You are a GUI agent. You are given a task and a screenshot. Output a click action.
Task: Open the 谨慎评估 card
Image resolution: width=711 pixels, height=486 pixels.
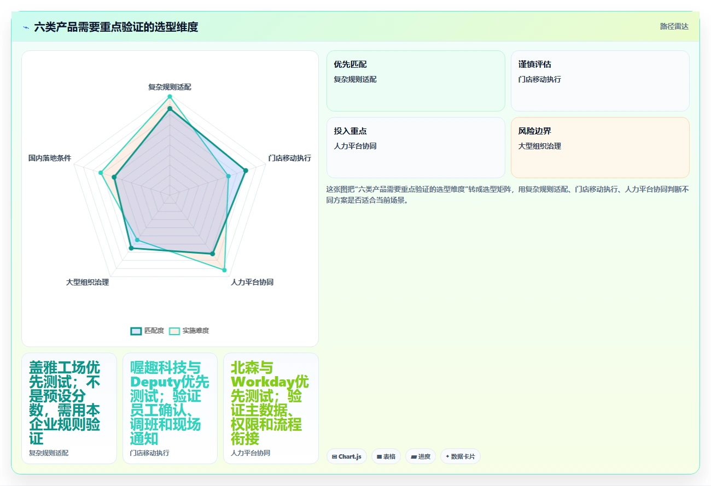coord(600,81)
